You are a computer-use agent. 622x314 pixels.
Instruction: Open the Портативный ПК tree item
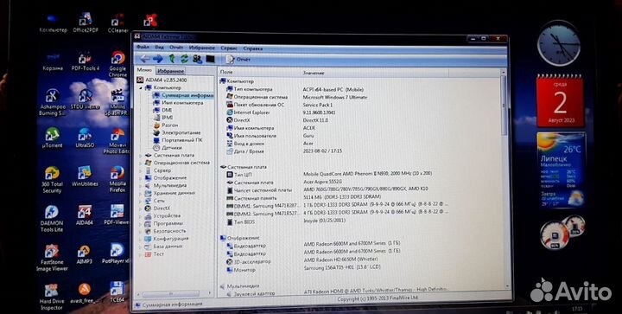(x=177, y=140)
